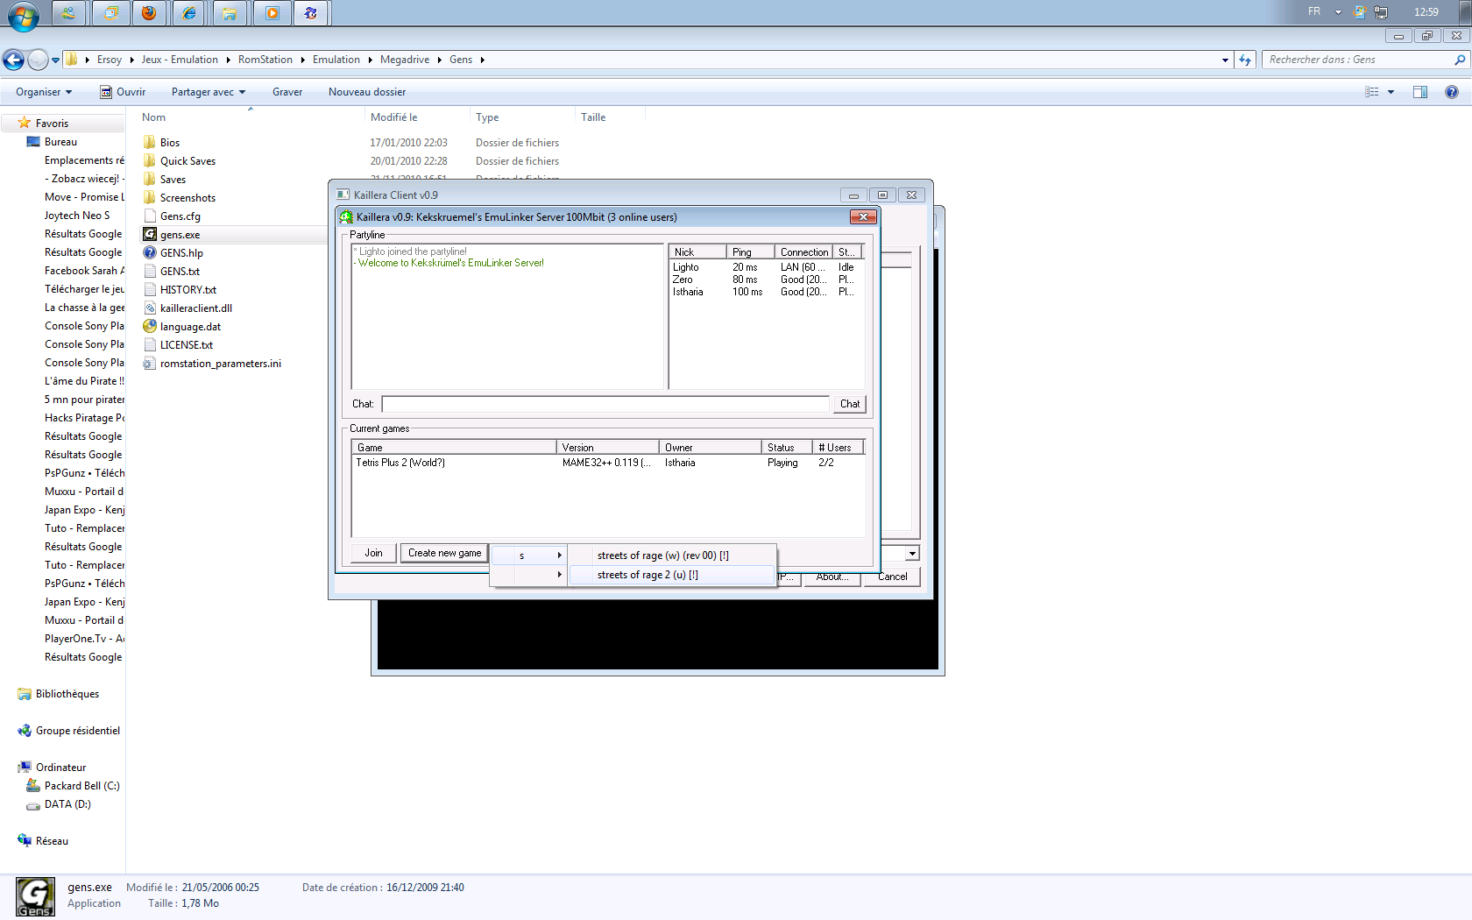The width and height of the screenshot is (1472, 920).
Task: Click Graver in Explorer toolbar
Action: (287, 92)
